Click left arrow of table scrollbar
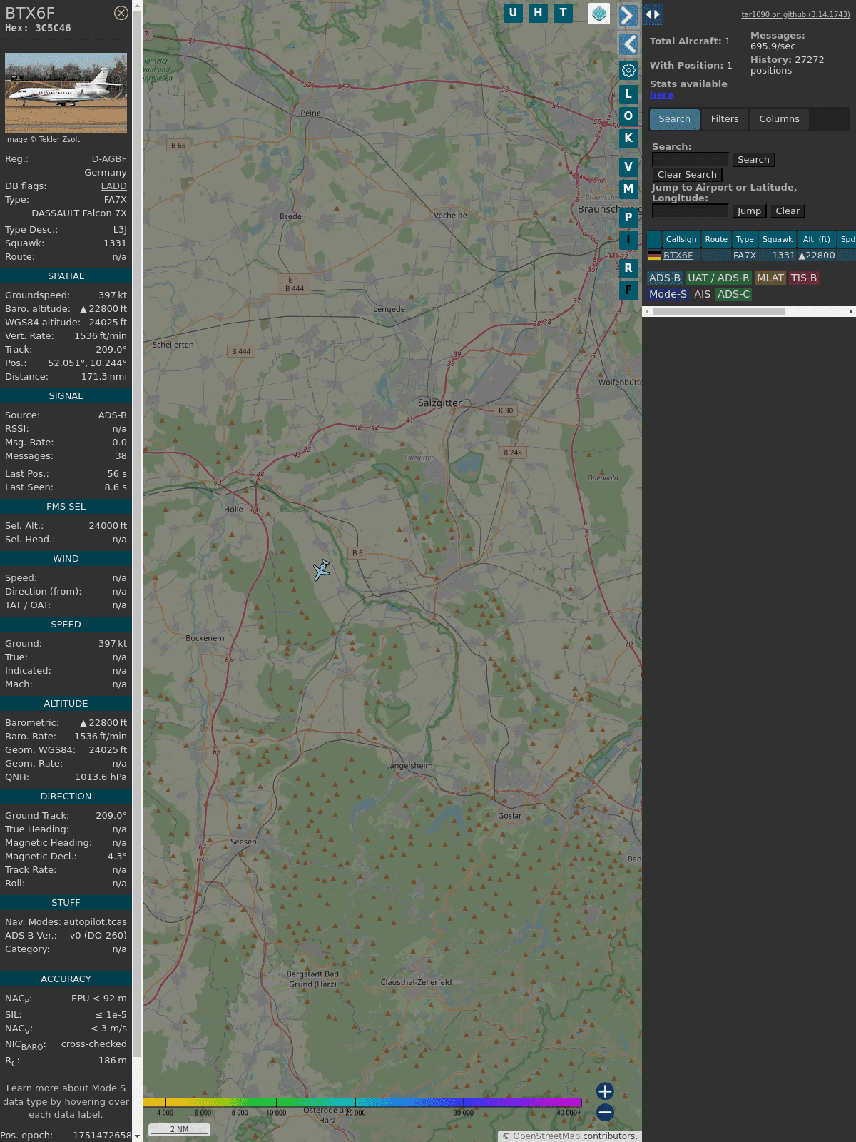The height and width of the screenshot is (1142, 856). coord(647,312)
